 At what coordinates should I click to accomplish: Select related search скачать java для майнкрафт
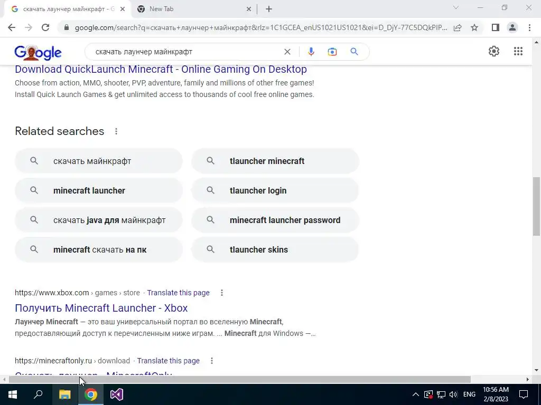tap(99, 220)
